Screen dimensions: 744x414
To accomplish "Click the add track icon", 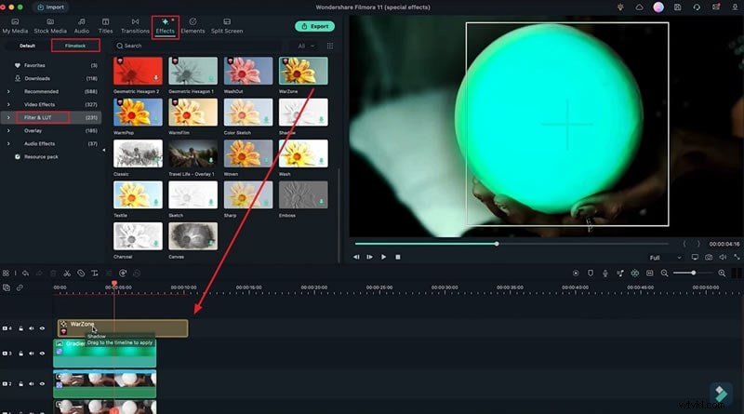I will point(7,287).
